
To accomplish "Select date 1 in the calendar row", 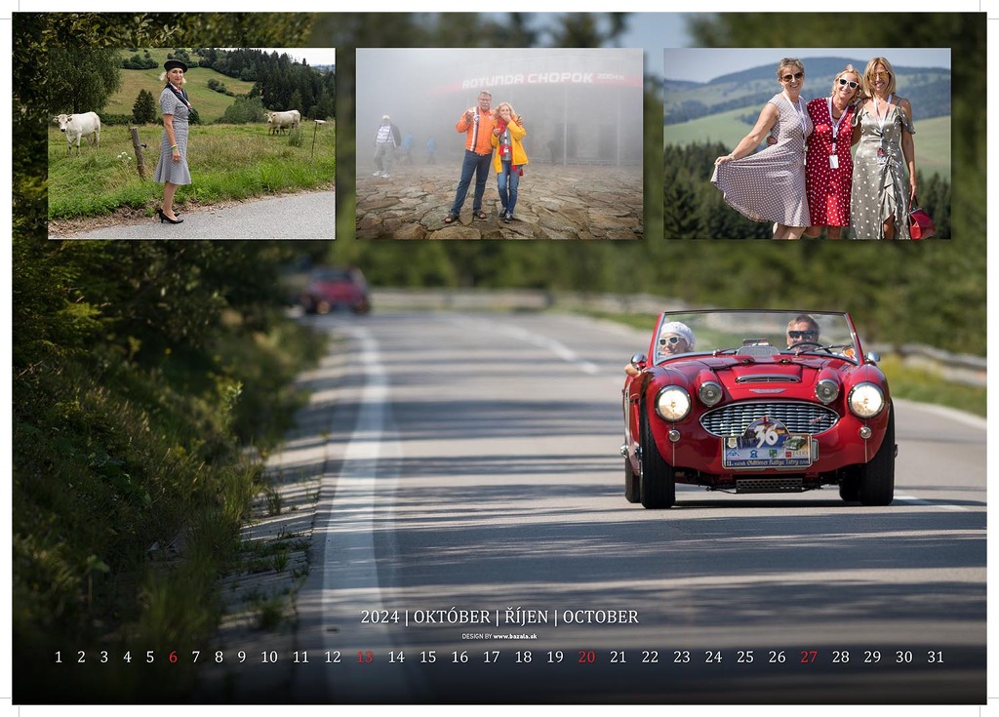I will (x=59, y=657).
